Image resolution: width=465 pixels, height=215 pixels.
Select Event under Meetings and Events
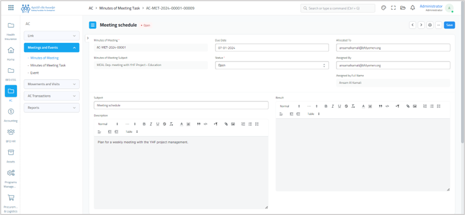coord(34,73)
